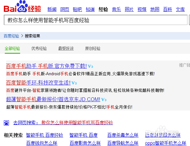Open 知道 in the top navigation

pyautogui.click(x=90, y=9)
